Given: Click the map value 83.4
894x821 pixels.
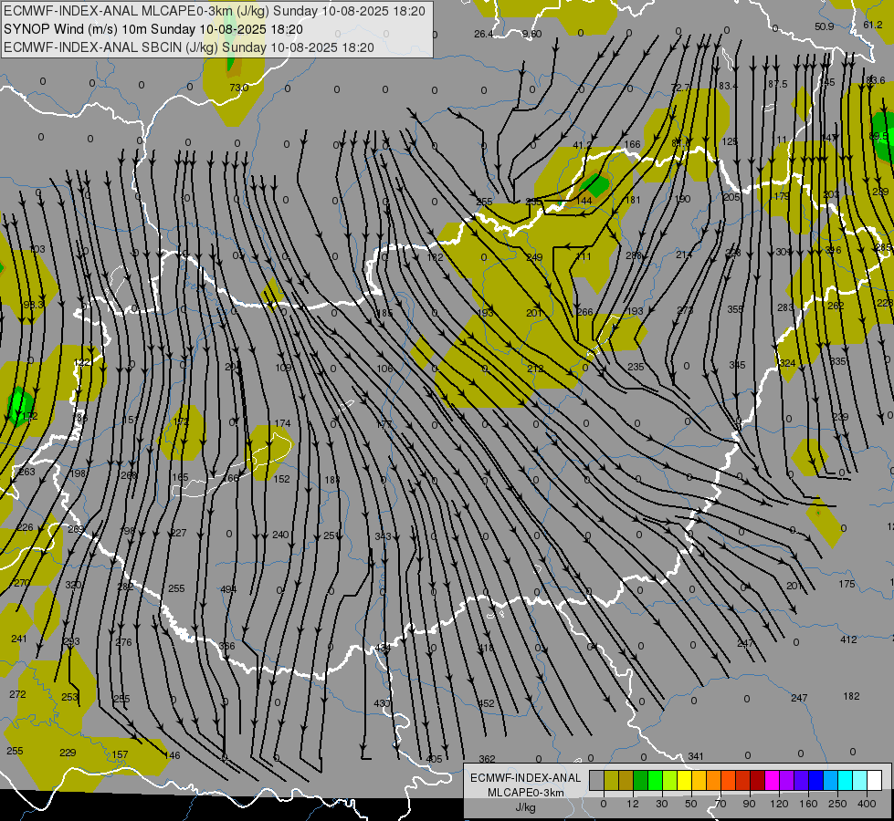Looking at the screenshot, I should coord(728,86).
